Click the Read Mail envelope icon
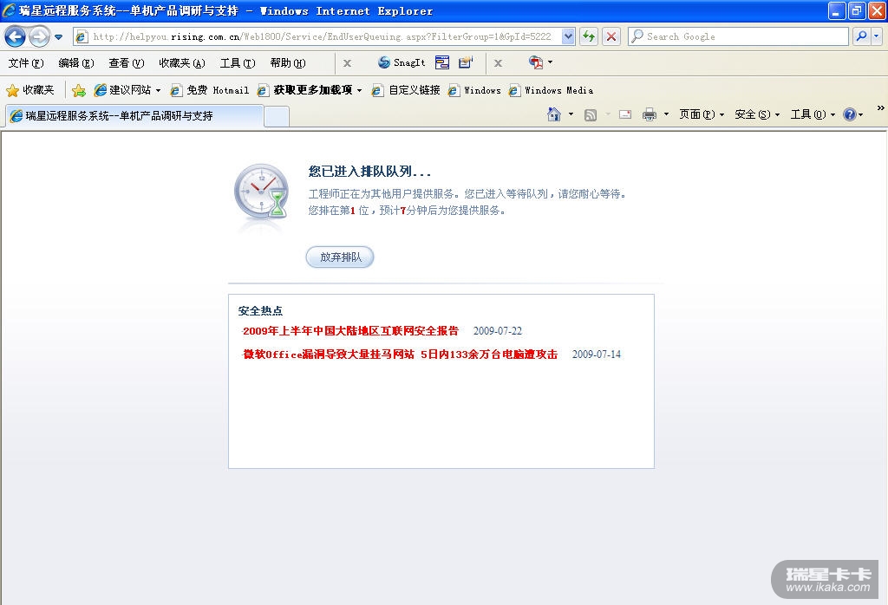The width and height of the screenshot is (888, 605). click(625, 114)
